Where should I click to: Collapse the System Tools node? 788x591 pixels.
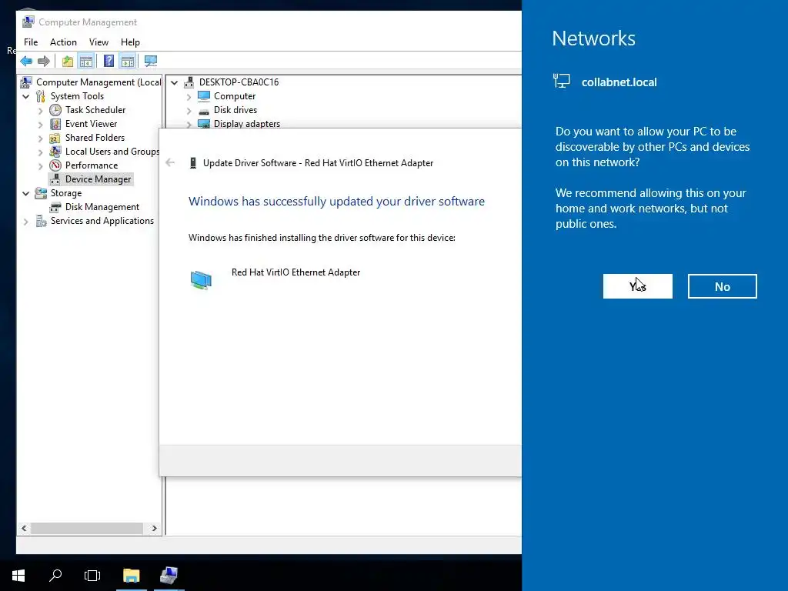pyautogui.click(x=26, y=96)
